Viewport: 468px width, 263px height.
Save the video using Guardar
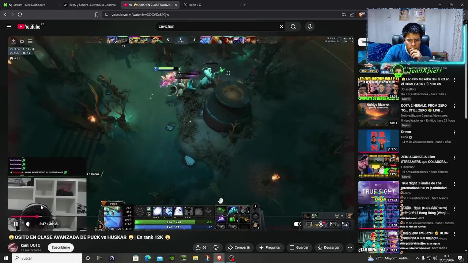pyautogui.click(x=299, y=247)
